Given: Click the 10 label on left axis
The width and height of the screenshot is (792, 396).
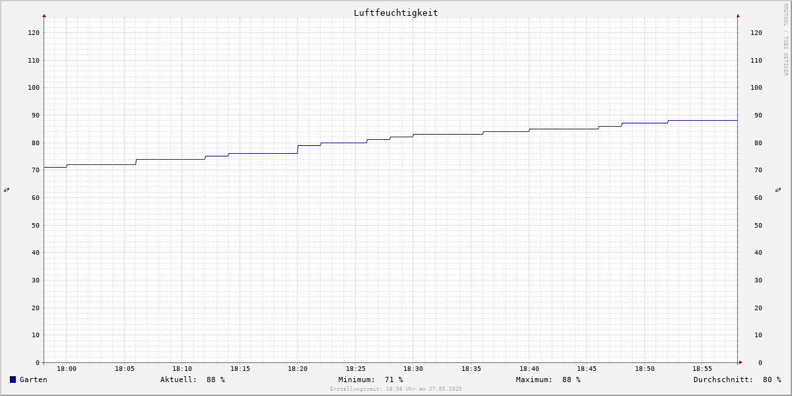Looking at the screenshot, I should 36,335.
